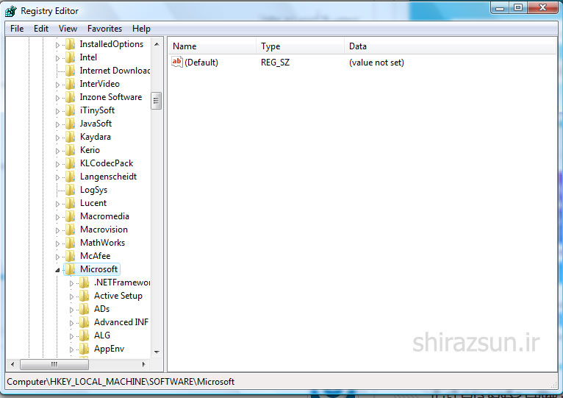The height and width of the screenshot is (398, 563).
Task: Open the View menu
Action: point(68,29)
